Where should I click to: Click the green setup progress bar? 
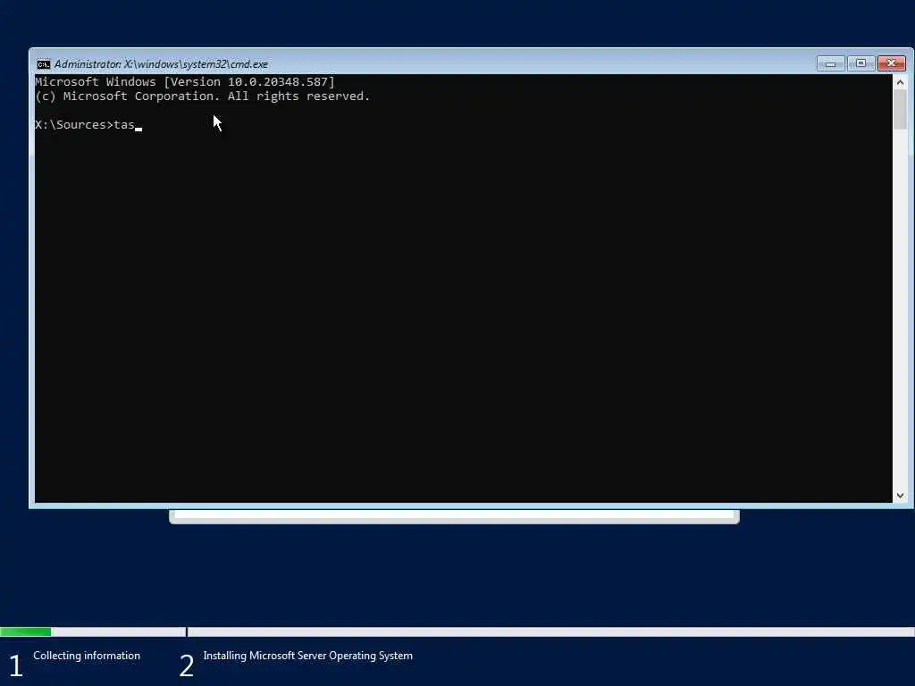tap(26, 632)
